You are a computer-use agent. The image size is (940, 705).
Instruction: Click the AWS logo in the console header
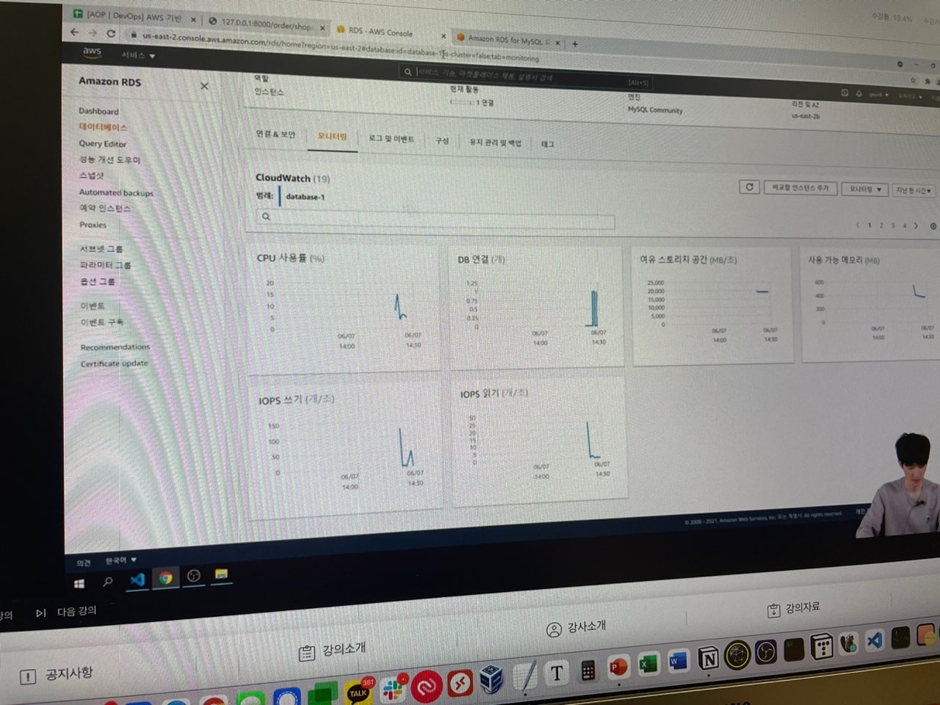pyautogui.click(x=92, y=51)
